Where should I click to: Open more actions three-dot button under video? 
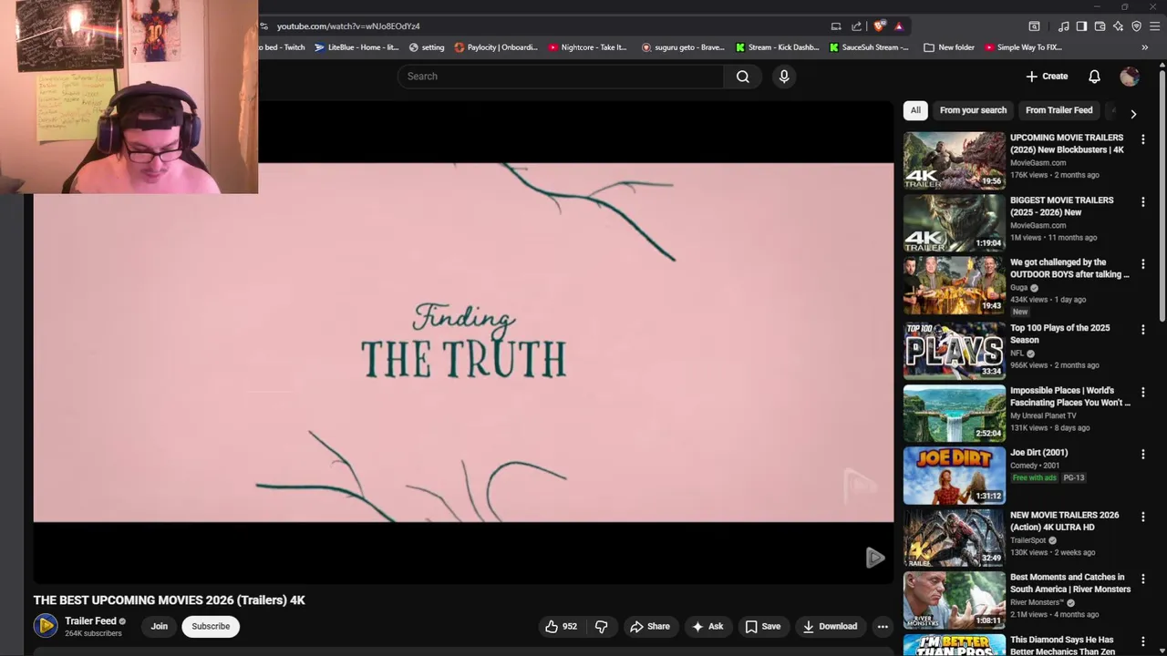point(883,627)
